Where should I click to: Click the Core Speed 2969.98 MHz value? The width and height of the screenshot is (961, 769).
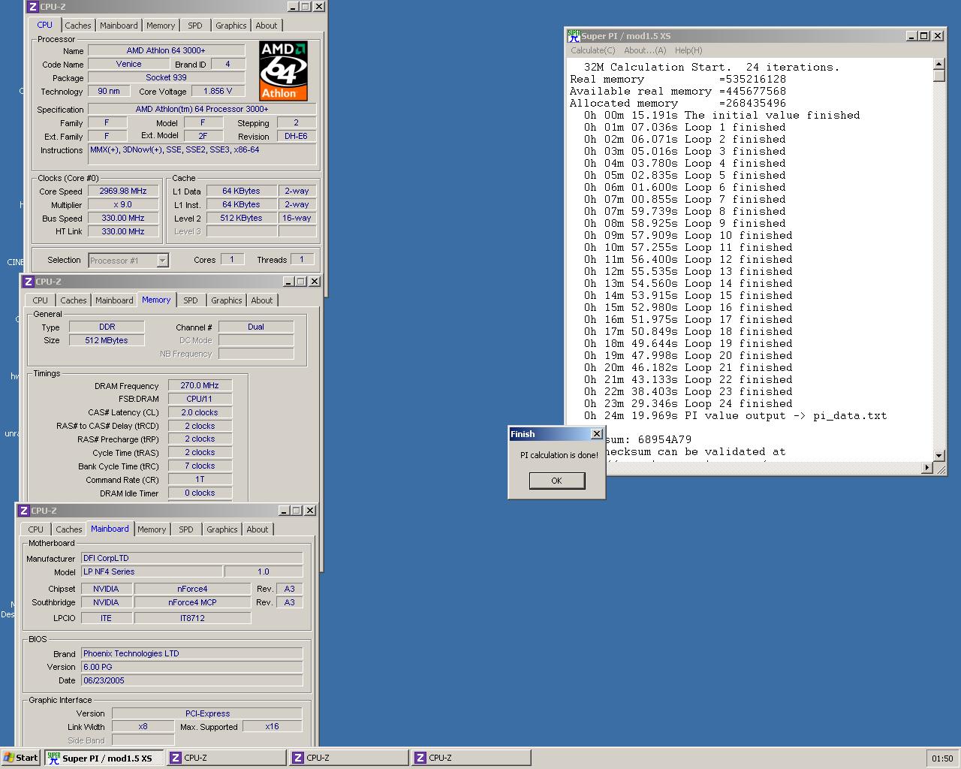(123, 191)
